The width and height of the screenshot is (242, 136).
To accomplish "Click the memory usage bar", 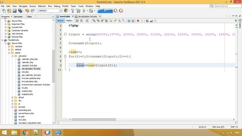I will click(105, 11).
